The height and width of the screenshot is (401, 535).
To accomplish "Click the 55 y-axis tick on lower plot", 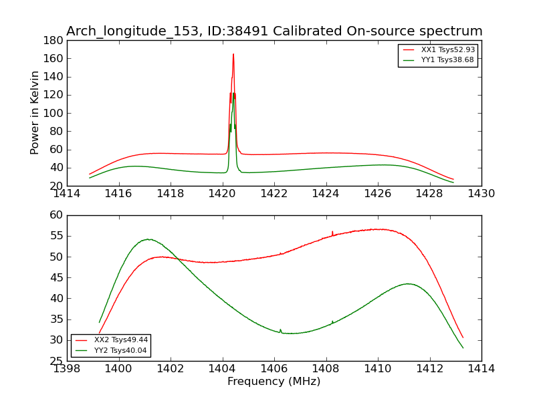I will tap(56, 236).
